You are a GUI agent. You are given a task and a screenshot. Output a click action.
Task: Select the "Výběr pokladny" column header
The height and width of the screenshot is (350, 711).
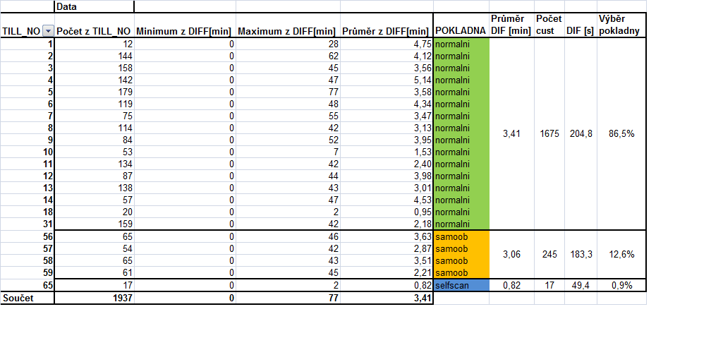pos(621,25)
